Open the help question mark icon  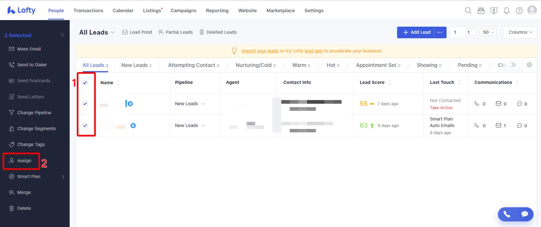pos(519,11)
